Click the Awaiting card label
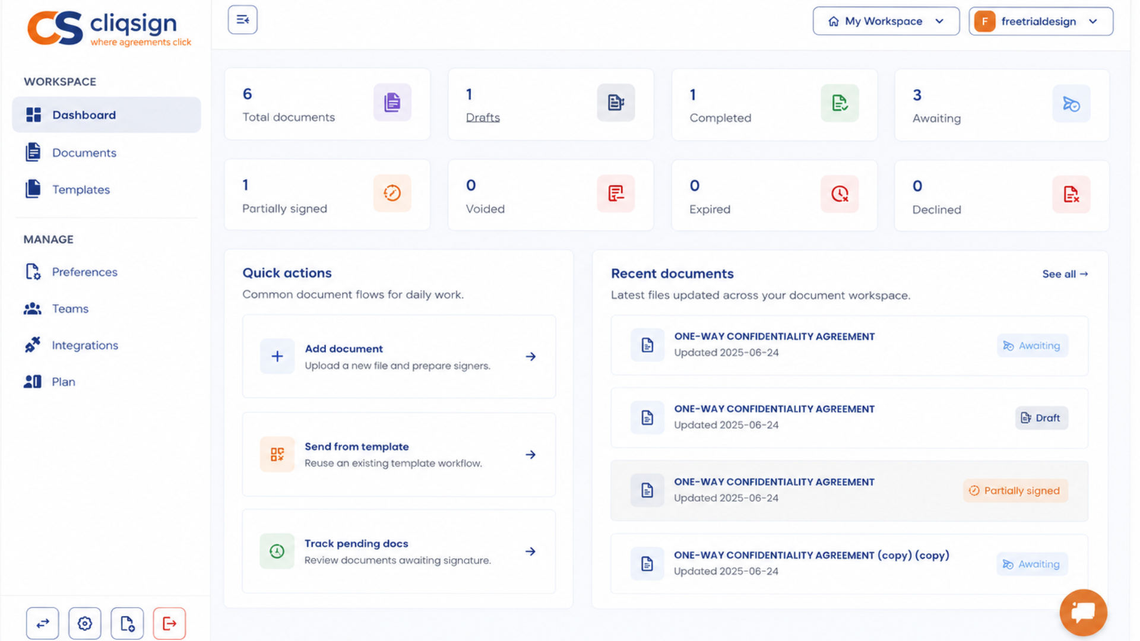The width and height of the screenshot is (1140, 641). pos(936,119)
